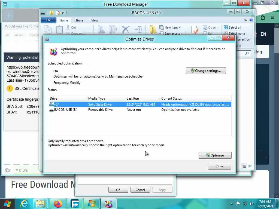Click the Paste clipboard icon in ribbon
The image size is (279, 209).
tap(59, 29)
